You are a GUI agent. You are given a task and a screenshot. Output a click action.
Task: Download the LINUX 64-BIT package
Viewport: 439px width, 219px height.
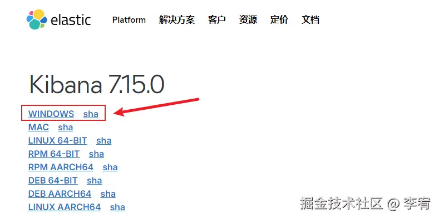tap(58, 141)
